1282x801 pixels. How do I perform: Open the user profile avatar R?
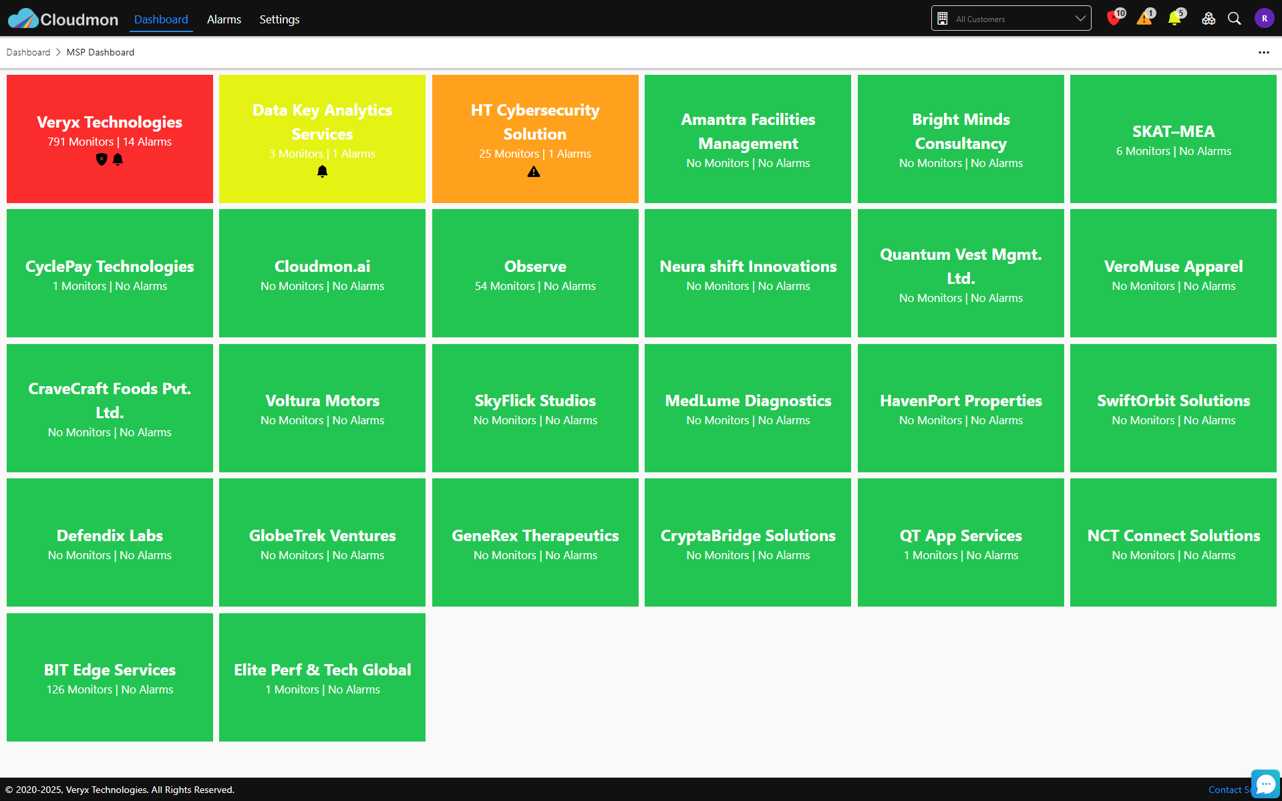1264,19
